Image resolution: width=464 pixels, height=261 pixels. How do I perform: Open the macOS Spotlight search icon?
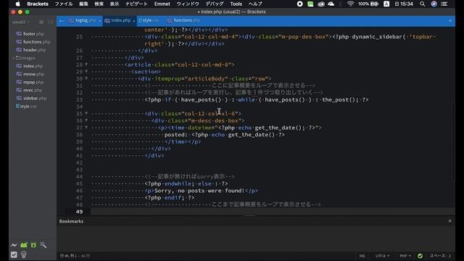coord(422,4)
